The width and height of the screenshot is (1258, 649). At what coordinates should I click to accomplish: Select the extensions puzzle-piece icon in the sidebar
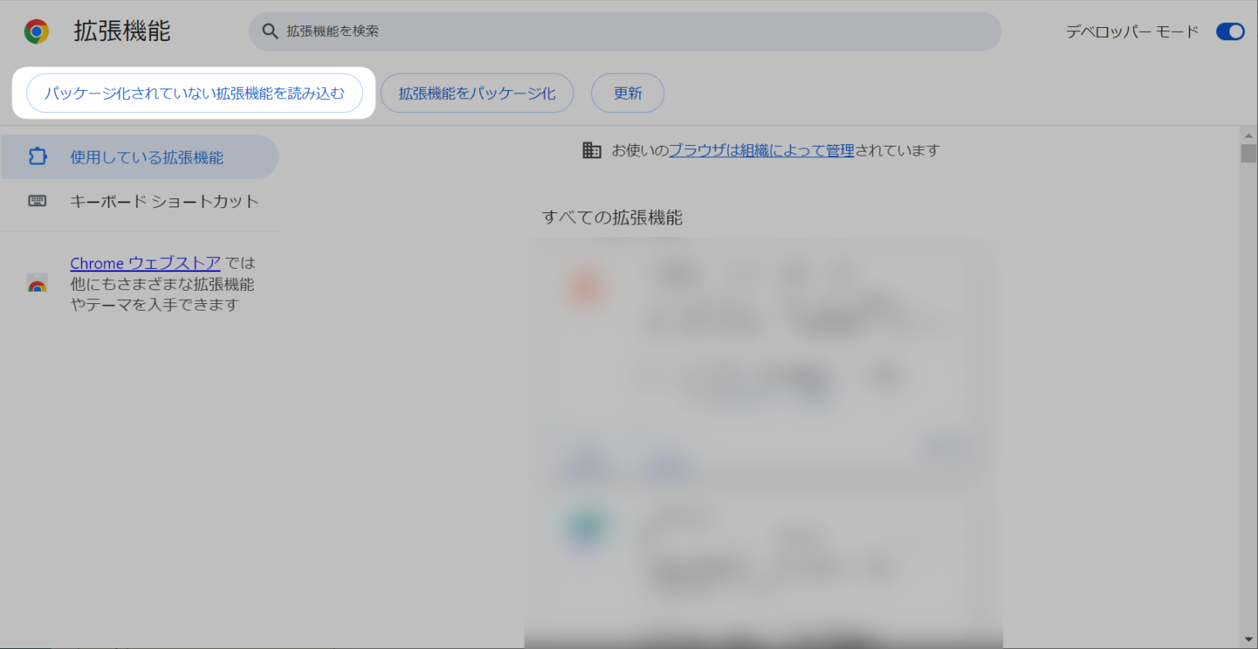(x=38, y=156)
